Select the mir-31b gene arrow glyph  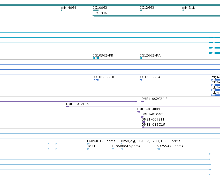(x=183, y=10)
